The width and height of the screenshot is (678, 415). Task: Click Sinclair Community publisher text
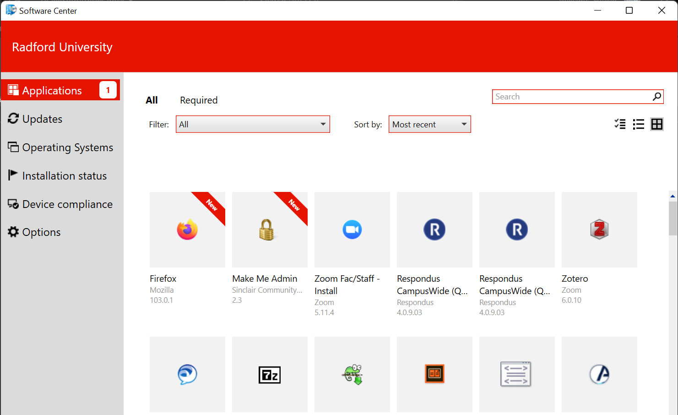pyautogui.click(x=267, y=290)
